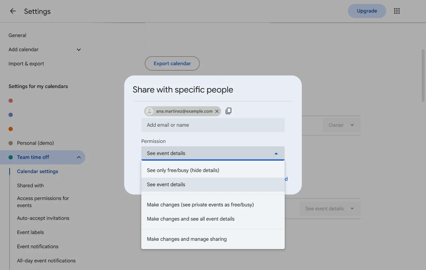The height and width of the screenshot is (270, 426).
Task: Choose See only free/busy (hide details)
Action: (213, 170)
